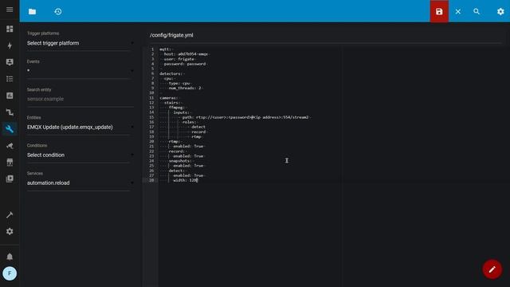Expand the Events dropdown
Image resolution: width=510 pixels, height=287 pixels.
pos(80,71)
